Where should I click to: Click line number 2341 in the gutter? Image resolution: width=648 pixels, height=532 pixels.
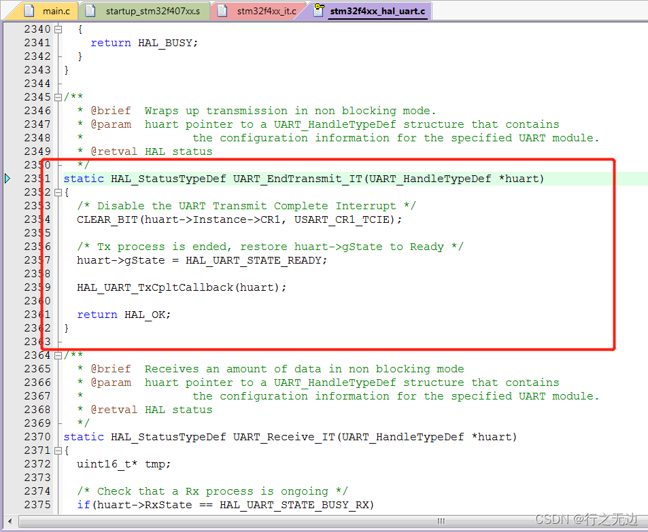(x=37, y=43)
